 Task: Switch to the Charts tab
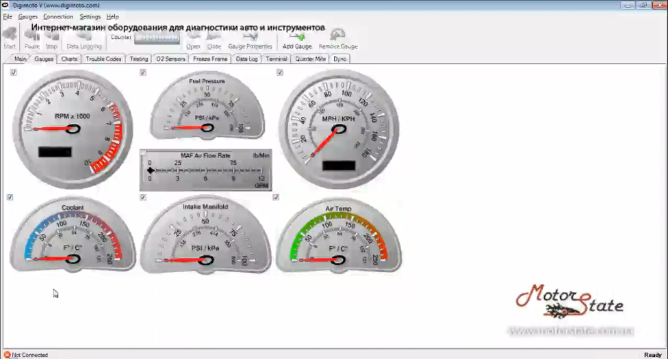[x=69, y=59]
